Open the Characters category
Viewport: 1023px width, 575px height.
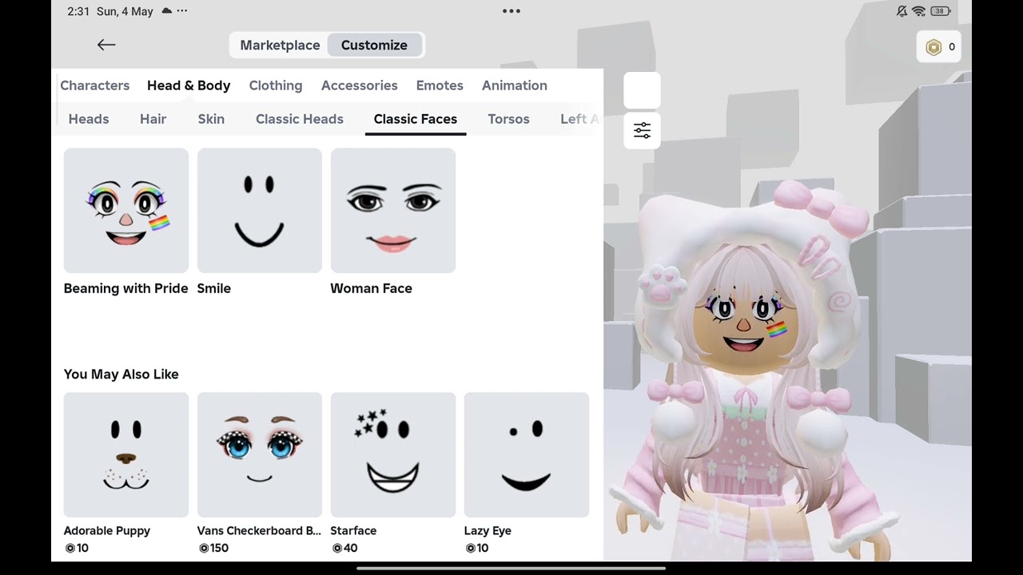tap(94, 85)
